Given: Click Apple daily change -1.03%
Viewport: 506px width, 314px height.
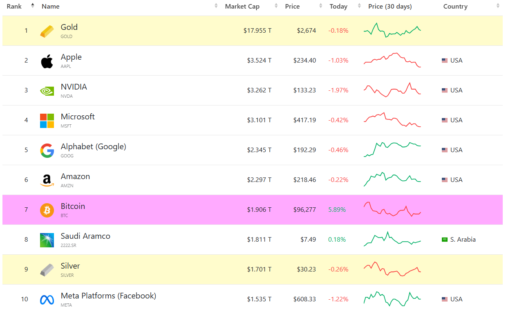Looking at the screenshot, I should (338, 61).
